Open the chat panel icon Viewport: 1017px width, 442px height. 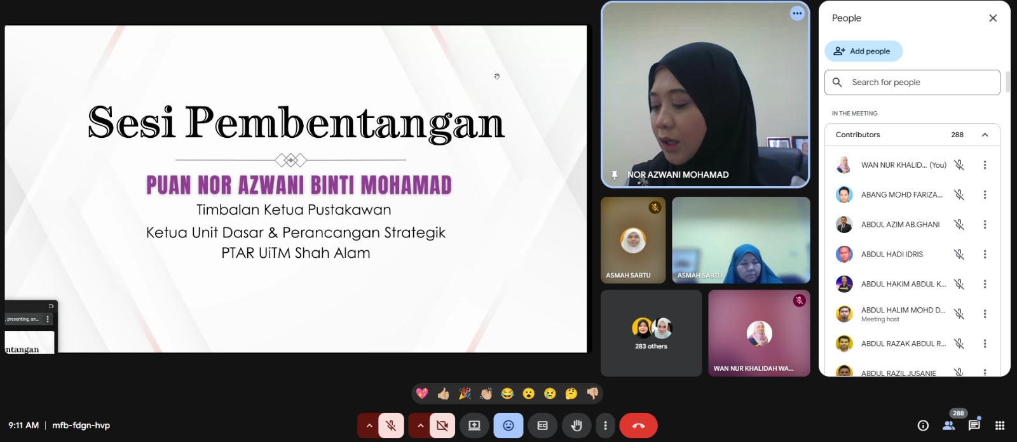(x=974, y=425)
